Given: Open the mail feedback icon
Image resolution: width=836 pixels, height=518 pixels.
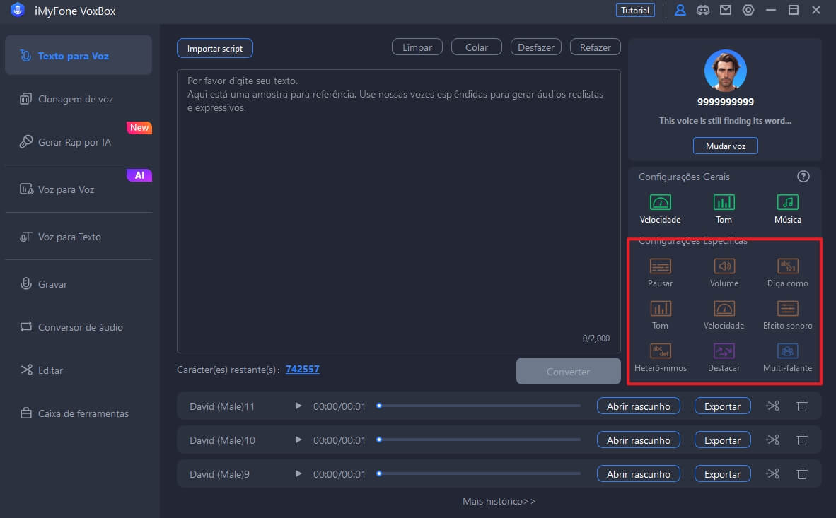Looking at the screenshot, I should [726, 10].
